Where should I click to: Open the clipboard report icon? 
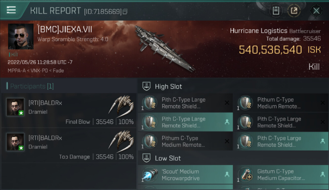point(276,11)
